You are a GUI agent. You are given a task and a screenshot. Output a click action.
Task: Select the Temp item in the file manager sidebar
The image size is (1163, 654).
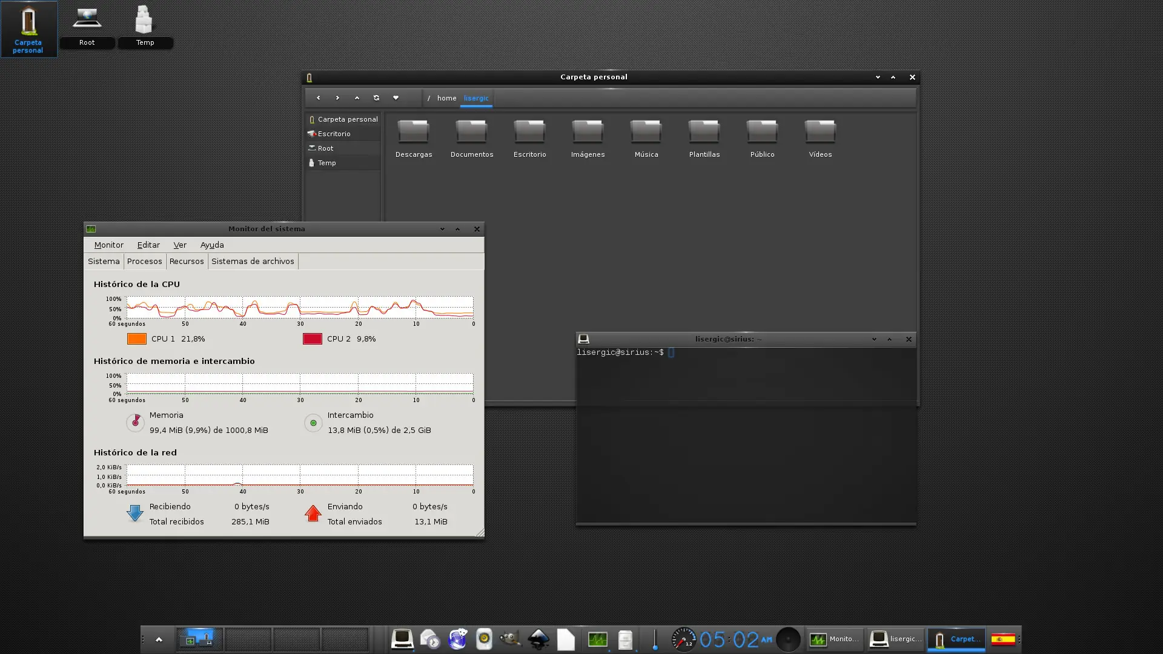click(326, 162)
